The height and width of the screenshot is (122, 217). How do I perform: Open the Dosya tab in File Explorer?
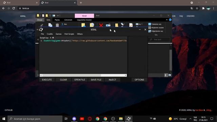(x=40, y=20)
